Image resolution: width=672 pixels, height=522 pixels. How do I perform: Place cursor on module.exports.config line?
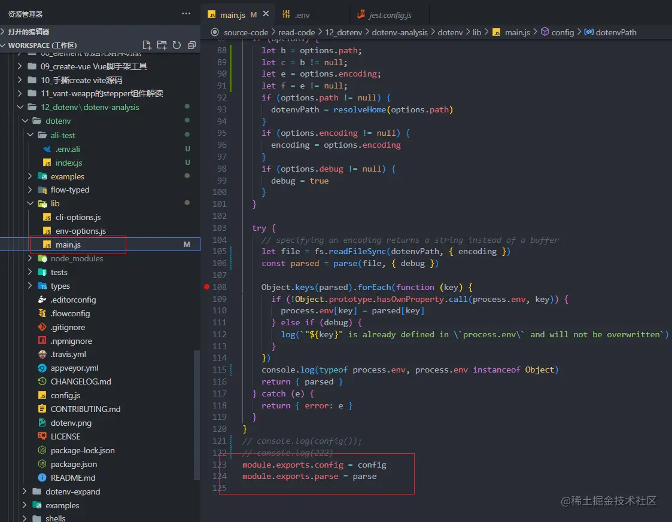click(314, 465)
